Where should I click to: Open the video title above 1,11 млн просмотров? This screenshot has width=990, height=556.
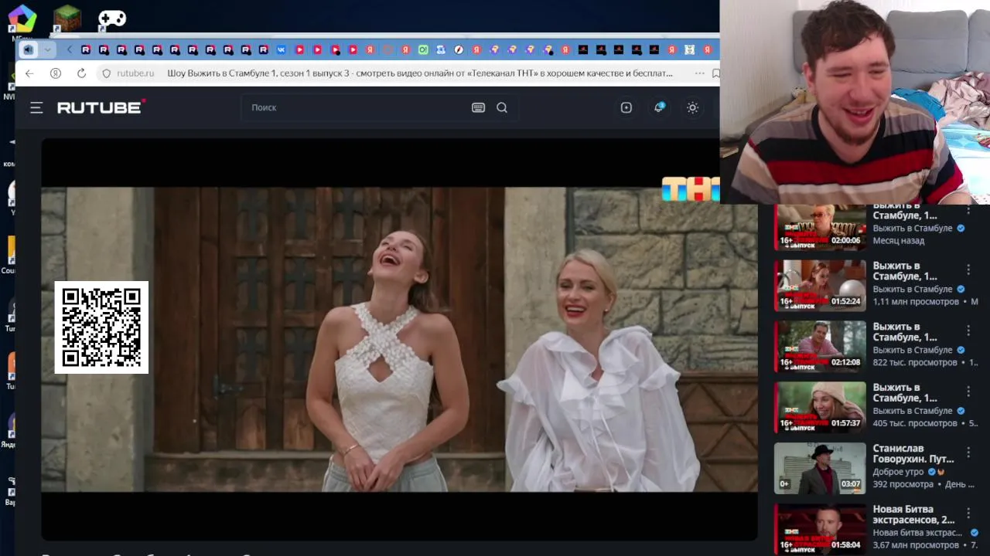coord(905,271)
